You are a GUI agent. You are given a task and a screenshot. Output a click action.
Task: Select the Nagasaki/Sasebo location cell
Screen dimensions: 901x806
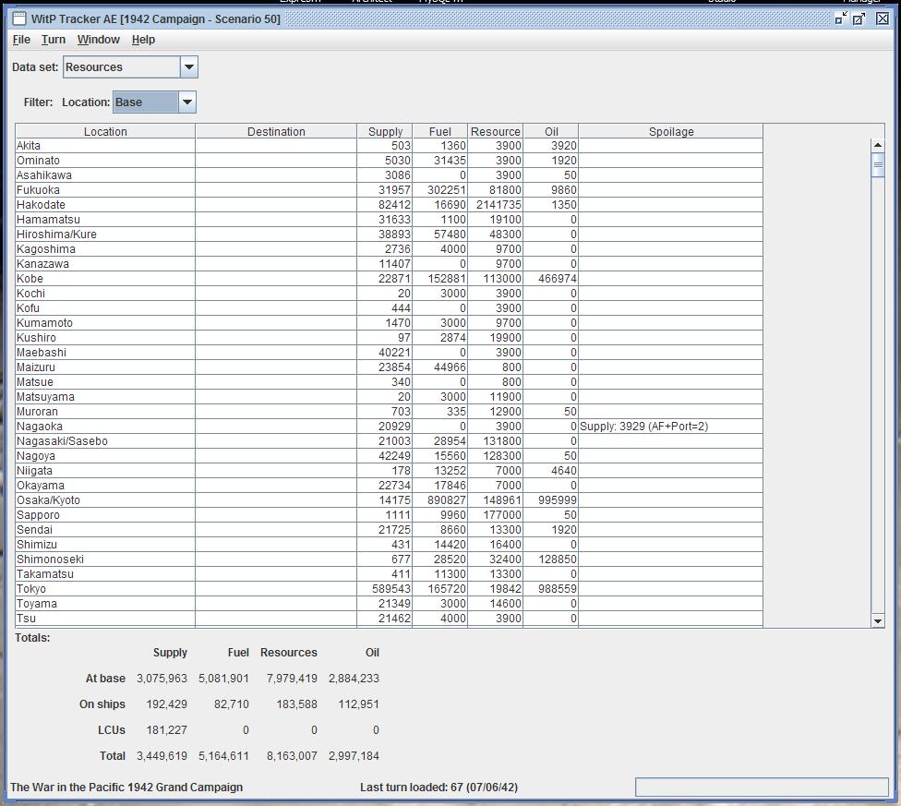(x=105, y=441)
